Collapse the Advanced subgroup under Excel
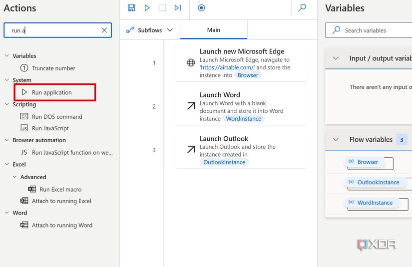Viewport: 412px width, 267px height. coord(15,177)
